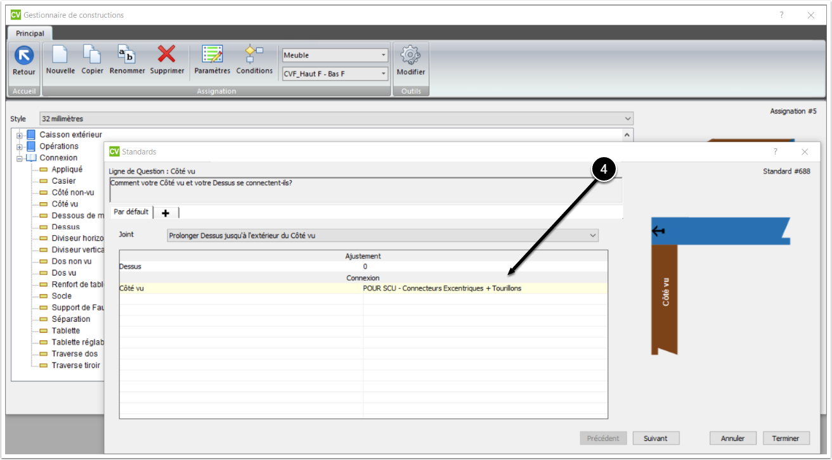Screen dimensions: 832x460
Task: Click the Terminer button
Action: point(786,438)
